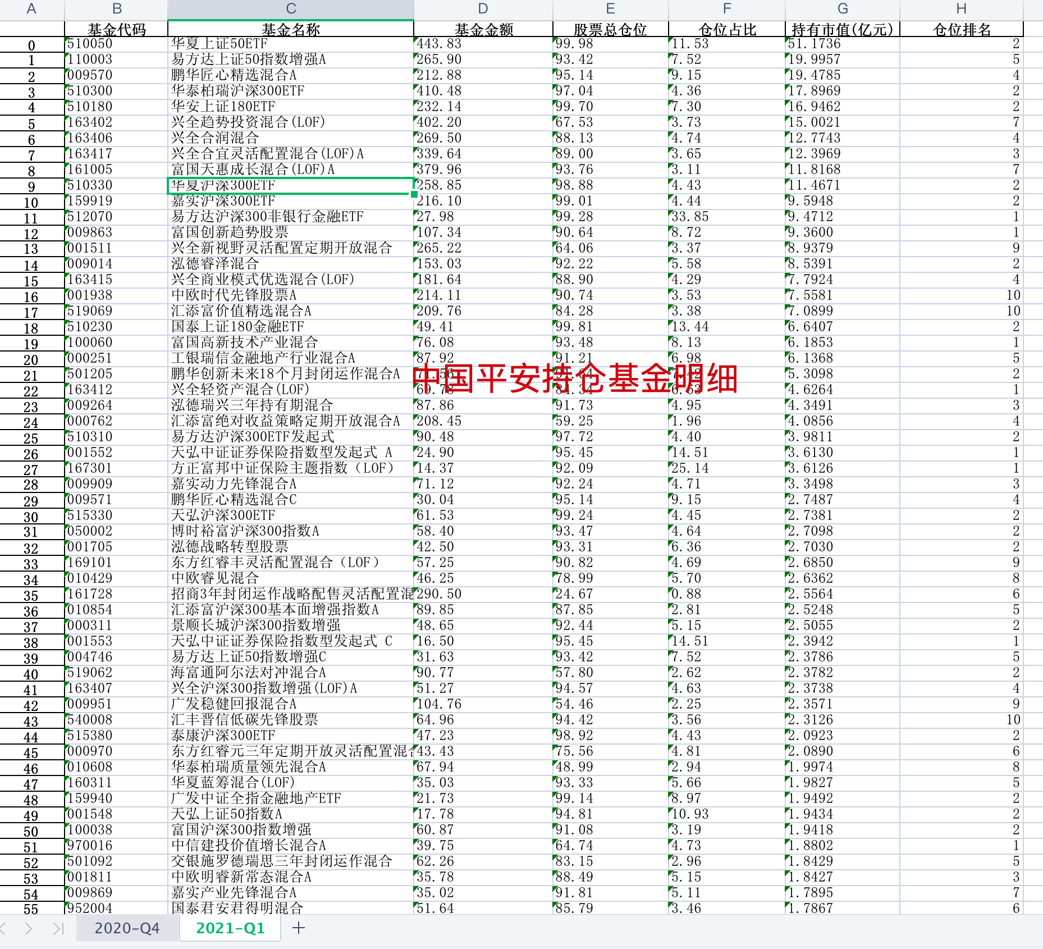This screenshot has width=1043, height=949.
Task: Select cell 华夏上证50ETF
Action: (291, 44)
